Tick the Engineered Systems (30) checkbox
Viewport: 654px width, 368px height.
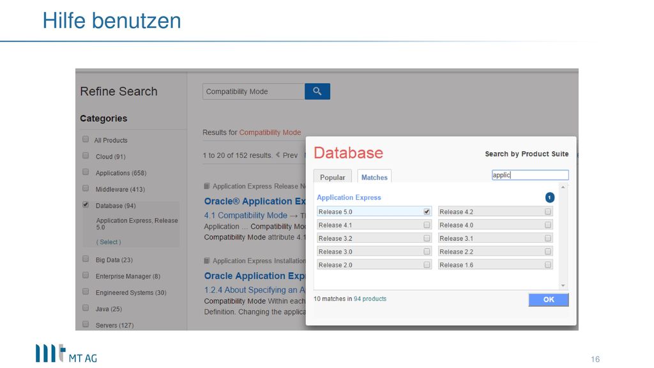click(x=86, y=291)
